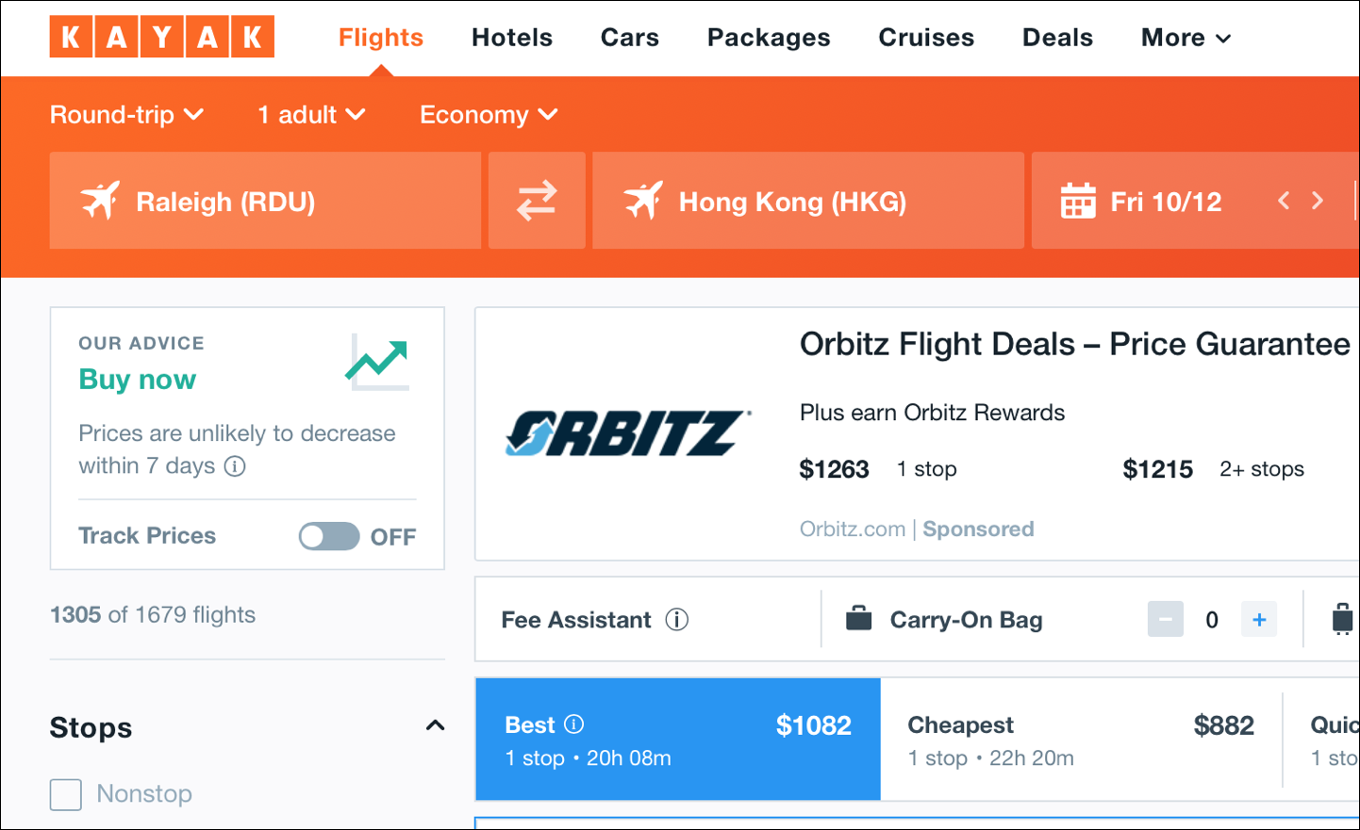
Task: Increase Carry-On Bag count with plus
Action: pos(1259,620)
